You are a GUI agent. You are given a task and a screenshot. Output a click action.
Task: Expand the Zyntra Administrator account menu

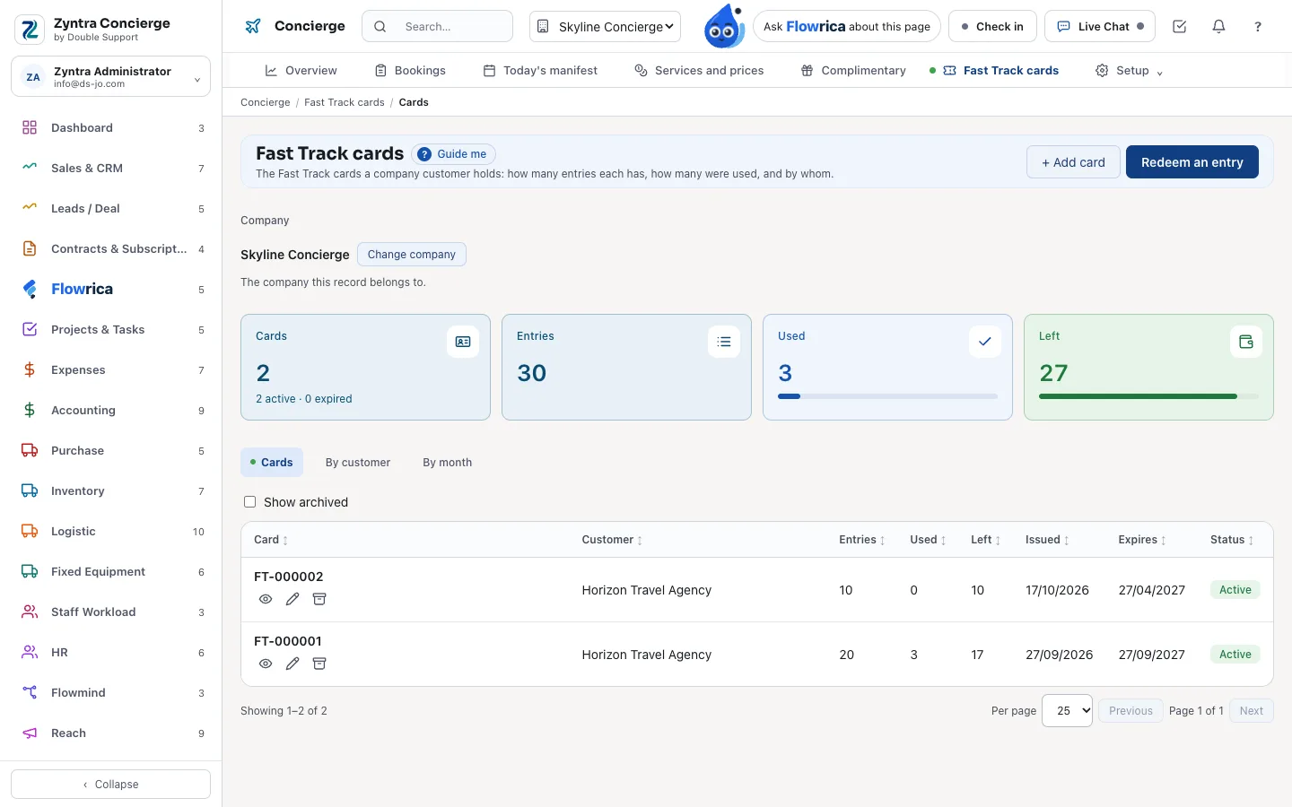(111, 77)
